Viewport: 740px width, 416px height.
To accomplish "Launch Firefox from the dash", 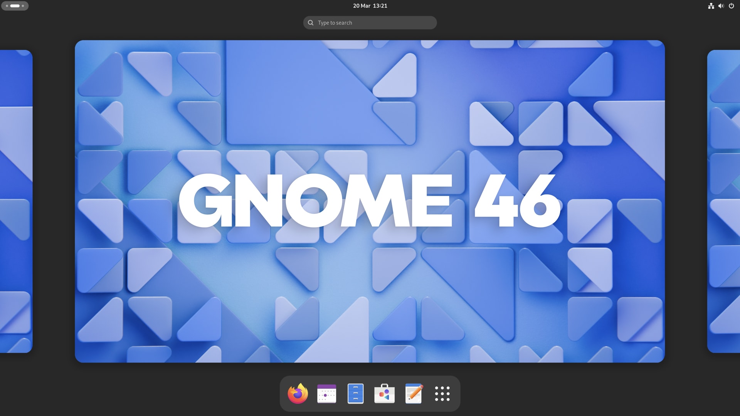I will (298, 394).
